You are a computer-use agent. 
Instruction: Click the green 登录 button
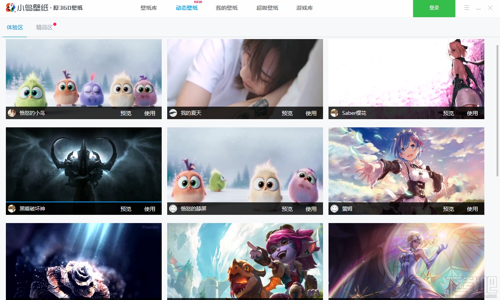click(434, 8)
